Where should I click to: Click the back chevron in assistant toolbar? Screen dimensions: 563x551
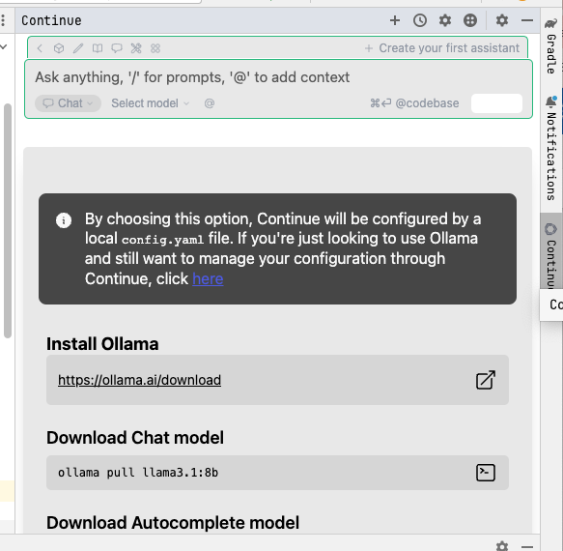click(40, 48)
